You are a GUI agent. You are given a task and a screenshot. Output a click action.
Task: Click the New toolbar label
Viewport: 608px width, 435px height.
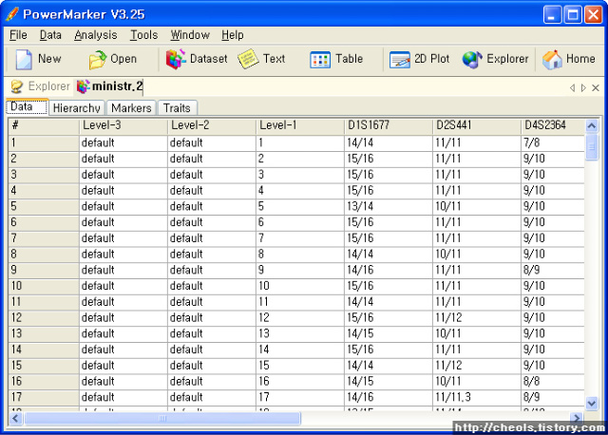tap(49, 59)
